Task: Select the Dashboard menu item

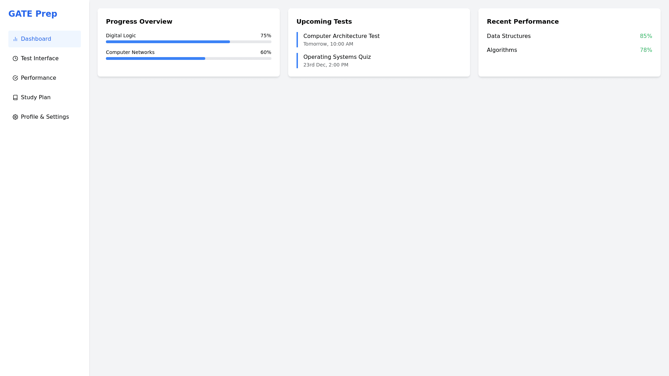Action: [x=36, y=39]
